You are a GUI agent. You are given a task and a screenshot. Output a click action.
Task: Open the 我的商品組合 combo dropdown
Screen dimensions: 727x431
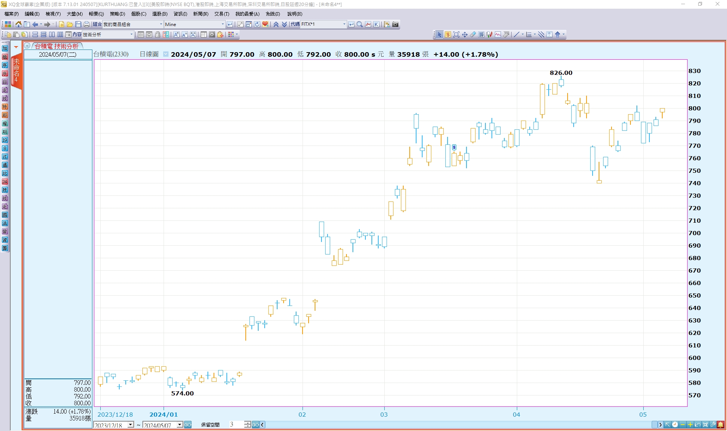pyautogui.click(x=161, y=24)
